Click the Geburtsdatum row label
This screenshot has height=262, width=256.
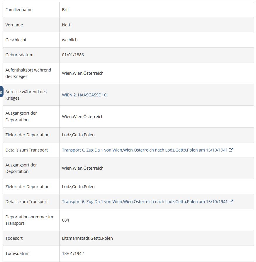[x=19, y=55]
